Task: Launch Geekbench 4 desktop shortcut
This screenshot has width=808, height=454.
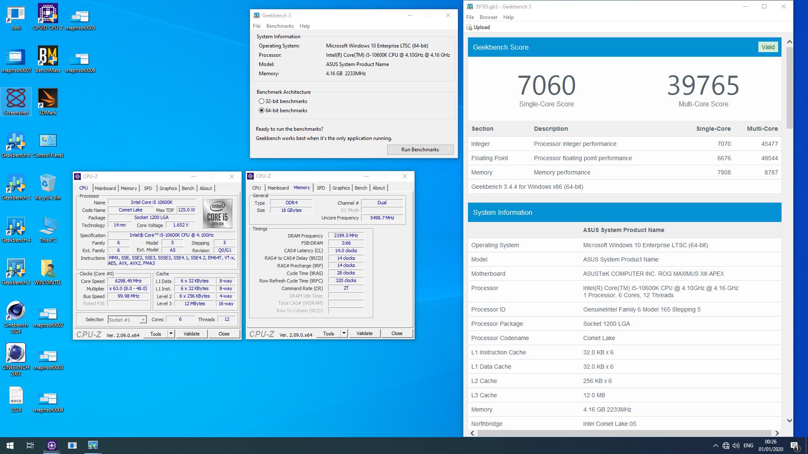Action: [16, 230]
